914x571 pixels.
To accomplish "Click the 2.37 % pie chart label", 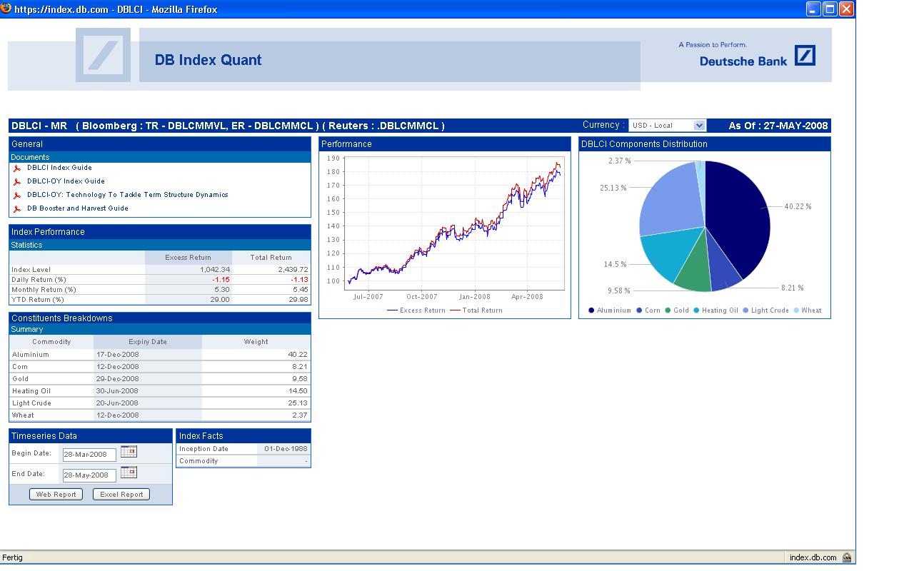I will pyautogui.click(x=620, y=161).
